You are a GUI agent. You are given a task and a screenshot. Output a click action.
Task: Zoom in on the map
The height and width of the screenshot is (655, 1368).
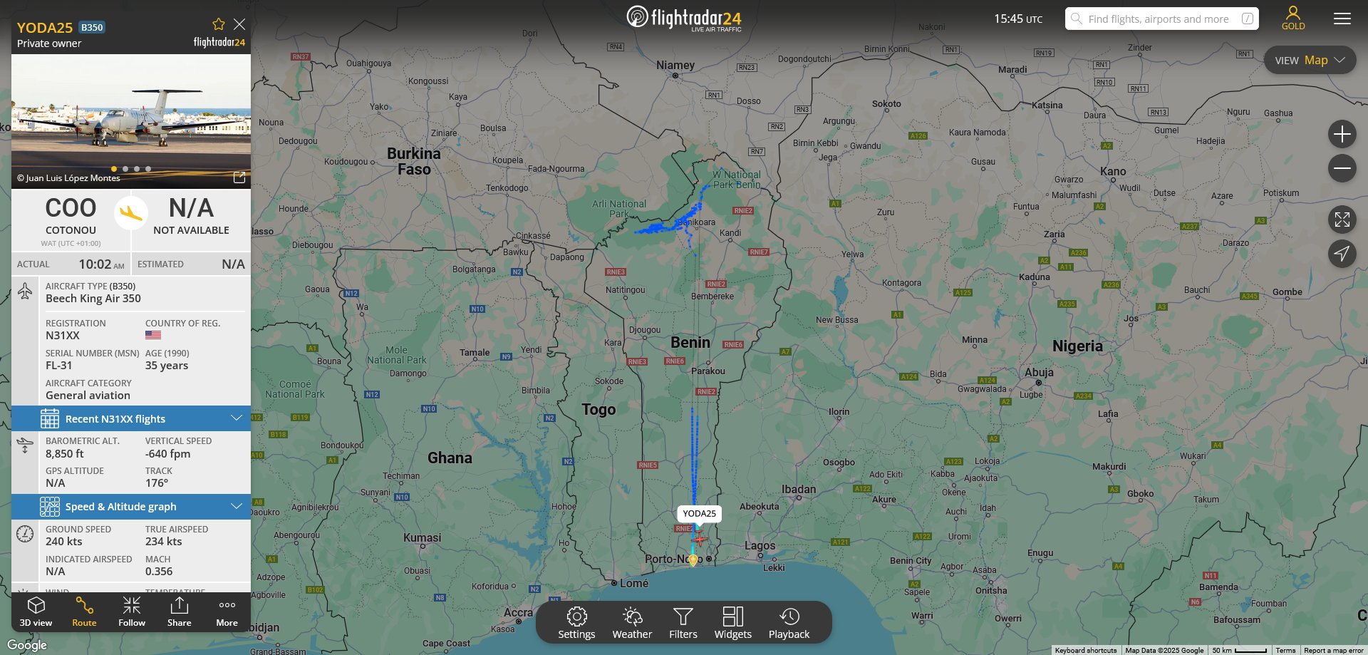(x=1342, y=134)
